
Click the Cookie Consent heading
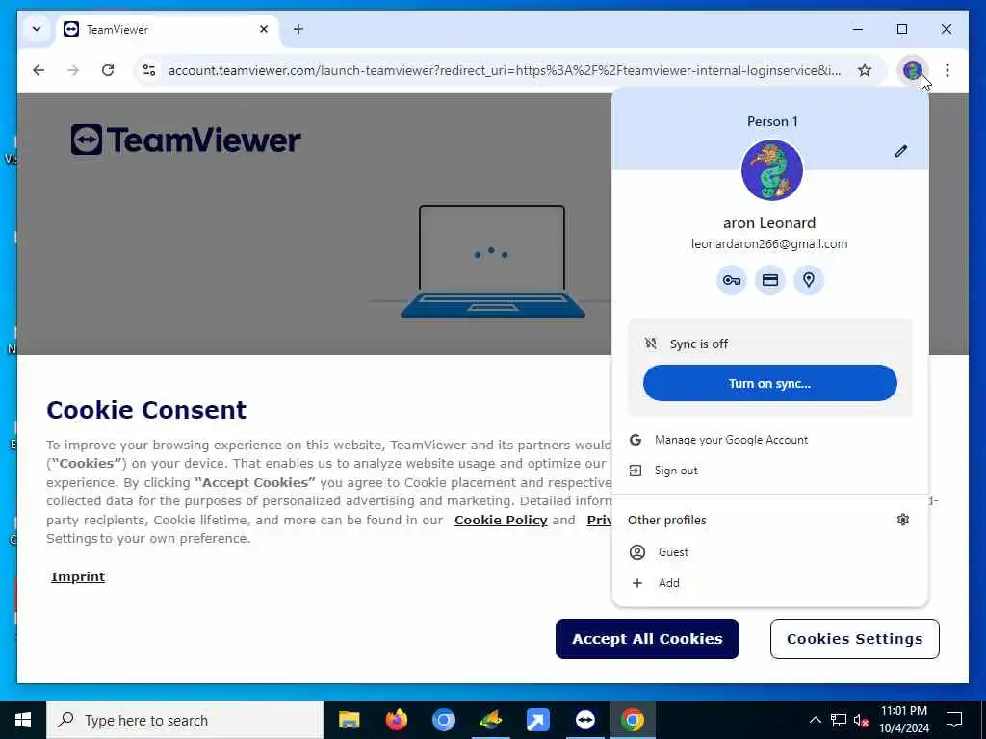[x=146, y=410]
